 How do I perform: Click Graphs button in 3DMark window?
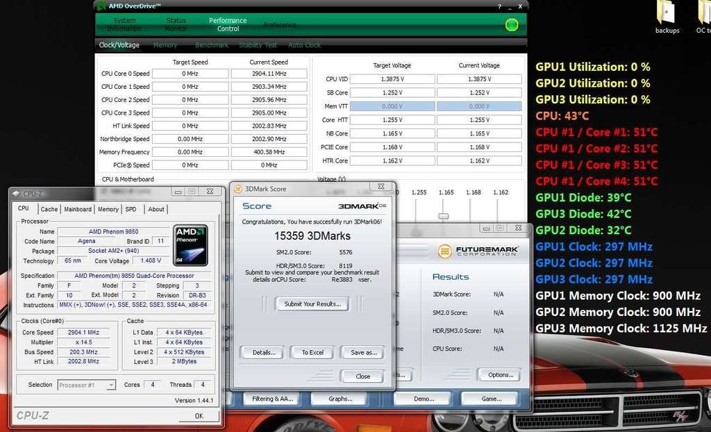340,399
